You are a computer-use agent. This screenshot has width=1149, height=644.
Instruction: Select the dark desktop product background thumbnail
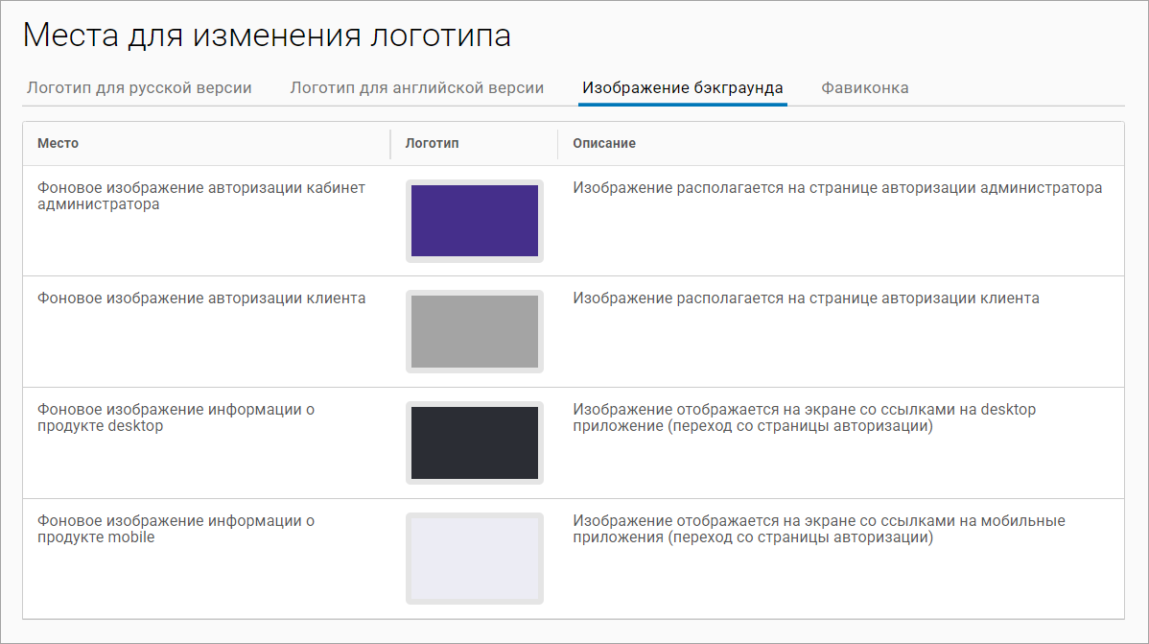click(x=474, y=442)
